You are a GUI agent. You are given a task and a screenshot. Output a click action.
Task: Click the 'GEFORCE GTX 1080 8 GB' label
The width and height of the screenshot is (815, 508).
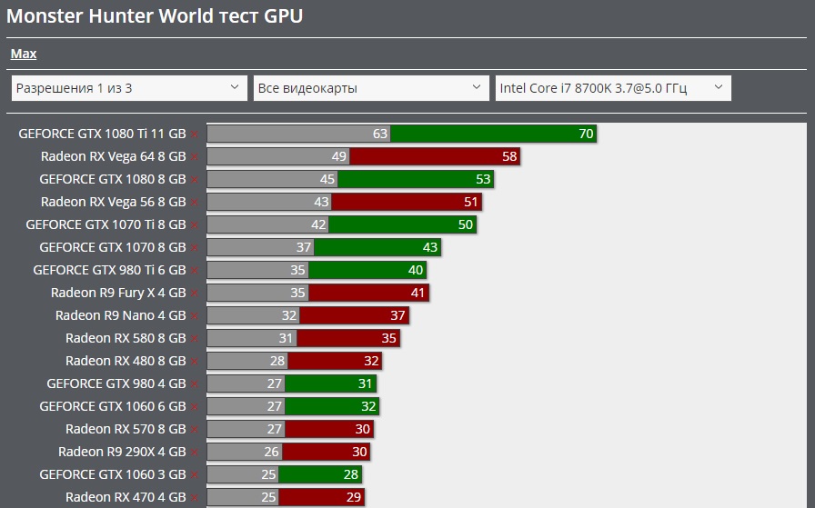[x=112, y=179]
